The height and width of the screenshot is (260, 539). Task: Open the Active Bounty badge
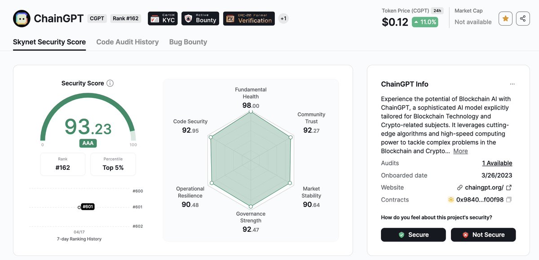pyautogui.click(x=200, y=18)
